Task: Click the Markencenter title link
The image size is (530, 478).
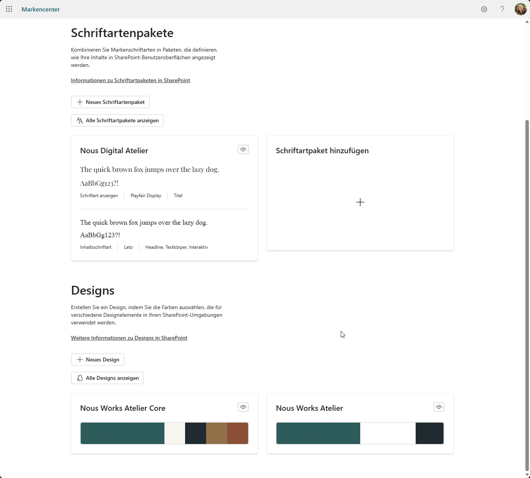Action: (x=41, y=9)
